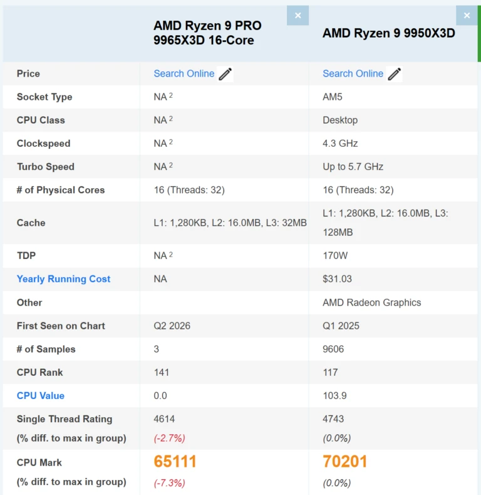Click the # of Physical Cores label

point(61,190)
